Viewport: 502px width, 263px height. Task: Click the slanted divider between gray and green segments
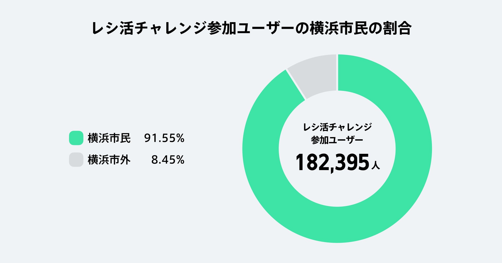pos(296,84)
